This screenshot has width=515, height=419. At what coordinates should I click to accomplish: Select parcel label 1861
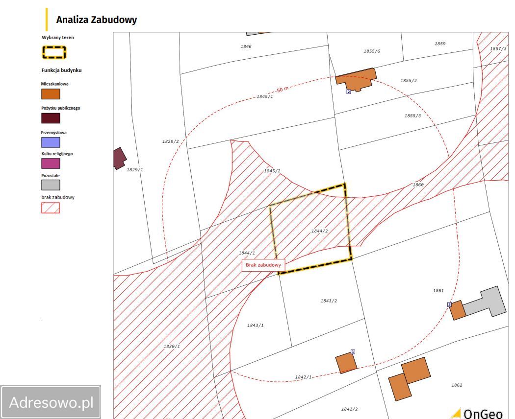[438, 291]
